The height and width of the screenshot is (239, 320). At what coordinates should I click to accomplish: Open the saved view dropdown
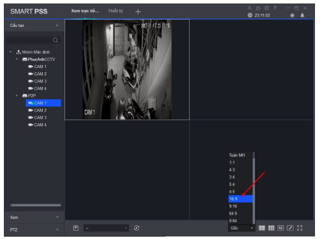[106, 228]
